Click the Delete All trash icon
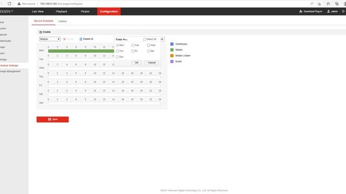Image resolution: width=346 pixels, height=194 pixels. 81,39
